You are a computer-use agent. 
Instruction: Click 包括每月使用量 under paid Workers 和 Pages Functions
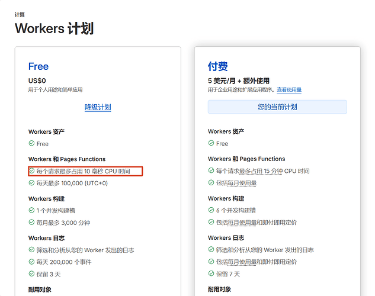click(x=236, y=183)
